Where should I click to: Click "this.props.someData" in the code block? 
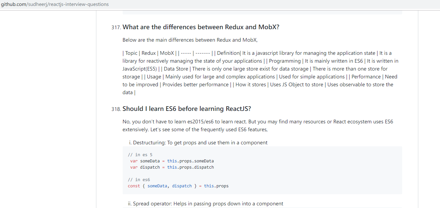pos(190,161)
